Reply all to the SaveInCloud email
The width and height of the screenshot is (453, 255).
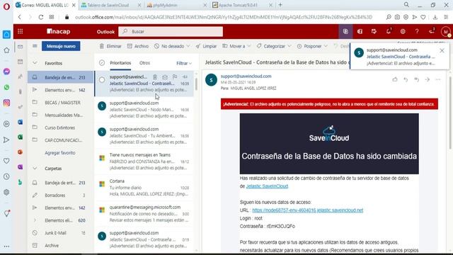click(416, 79)
